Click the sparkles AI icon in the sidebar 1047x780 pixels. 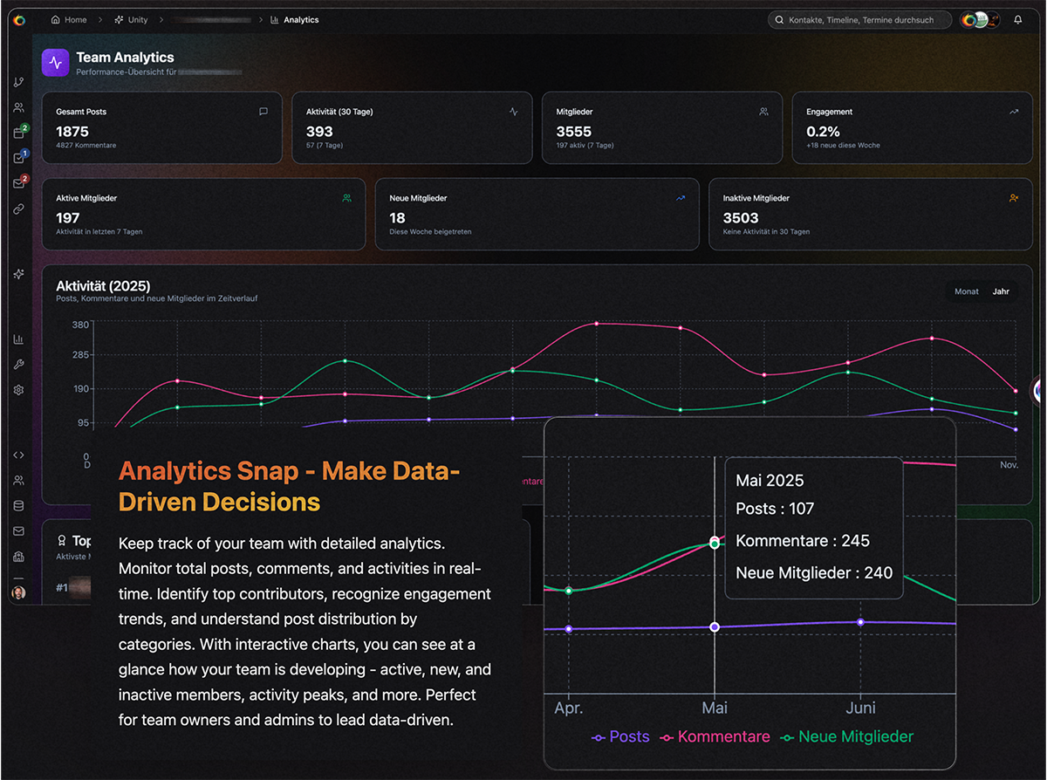pos(18,274)
